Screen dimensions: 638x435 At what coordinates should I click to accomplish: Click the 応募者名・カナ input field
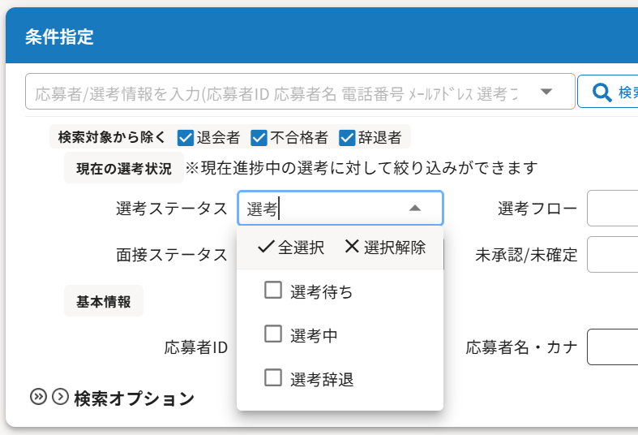pyautogui.click(x=613, y=347)
